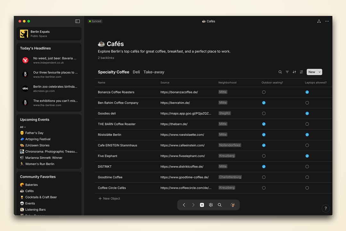Open the graph view icon in top right

coord(319,21)
